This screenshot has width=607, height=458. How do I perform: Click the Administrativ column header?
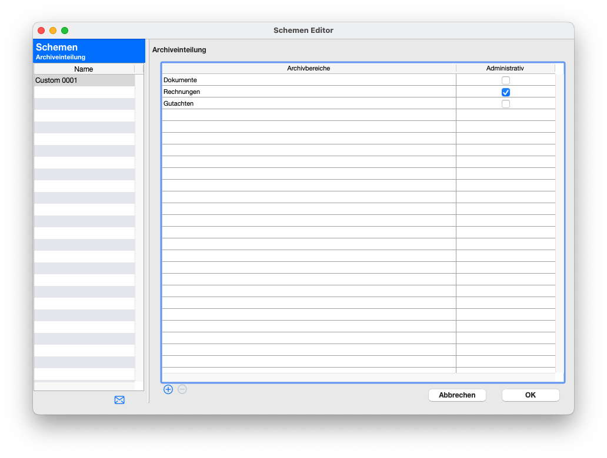(x=505, y=69)
